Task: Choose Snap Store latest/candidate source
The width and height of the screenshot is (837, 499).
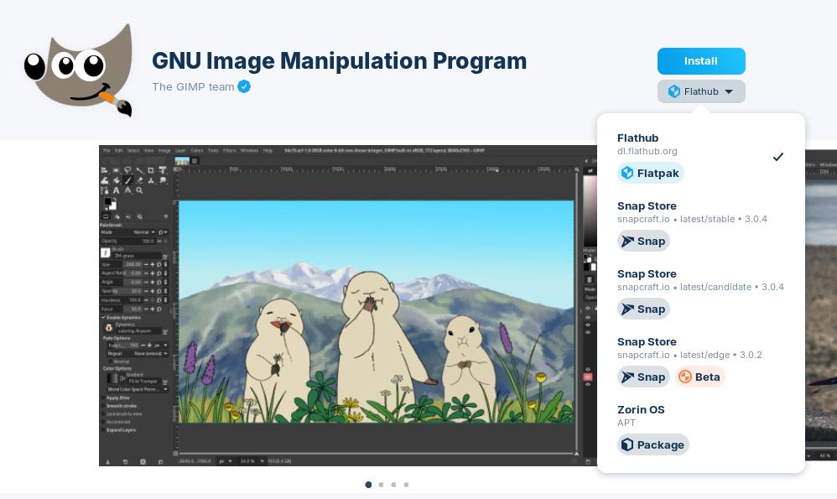Action: click(x=700, y=293)
